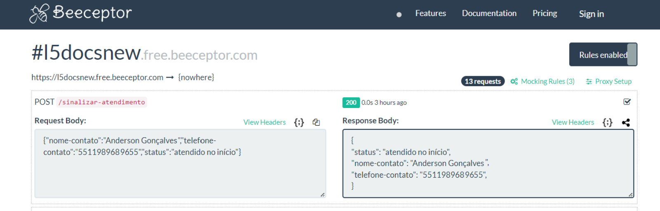Format the request body JSON with braces icon
The image size is (660, 211).
(299, 122)
